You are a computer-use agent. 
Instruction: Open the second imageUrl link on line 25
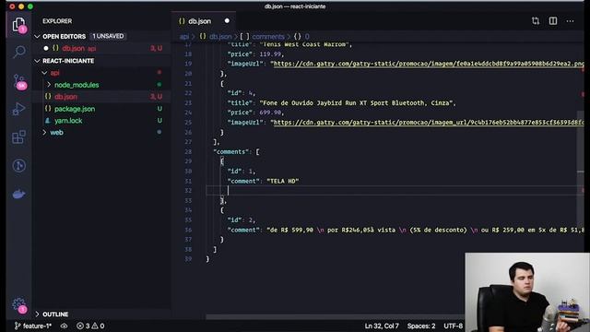pyautogui.click(x=429, y=123)
